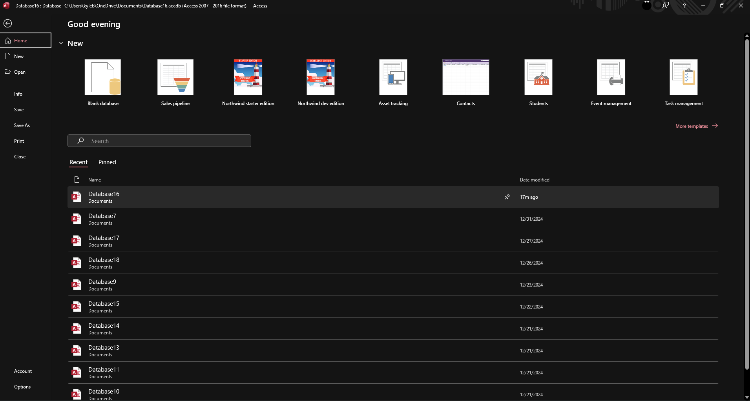750x401 pixels.
Task: Click the Database17 Access file icon
Action: [77, 241]
